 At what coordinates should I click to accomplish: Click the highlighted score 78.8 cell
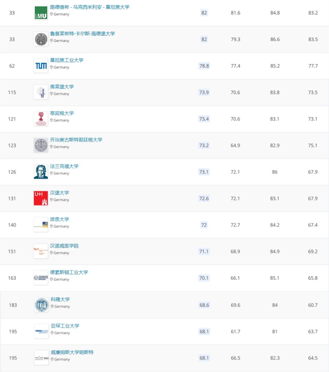pyautogui.click(x=204, y=66)
